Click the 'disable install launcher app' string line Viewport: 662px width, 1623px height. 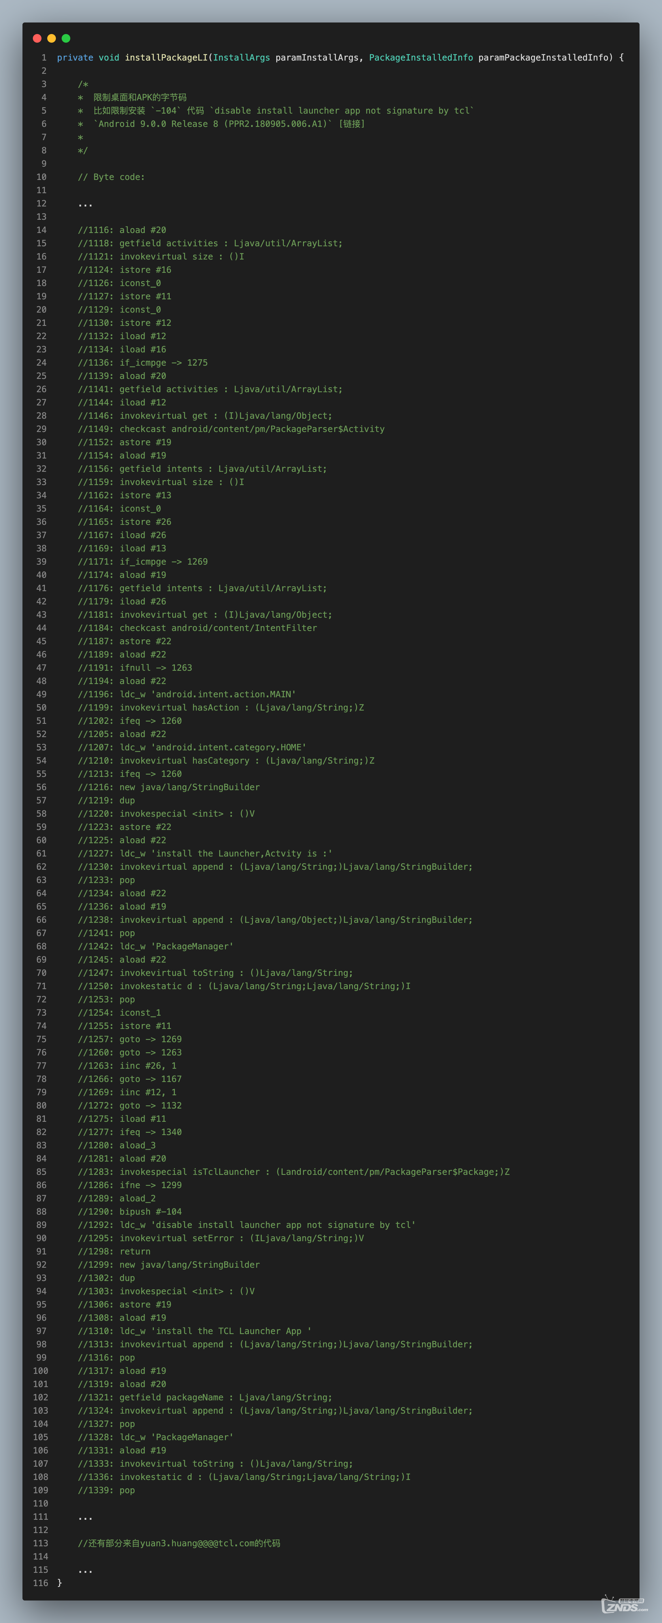[247, 1225]
